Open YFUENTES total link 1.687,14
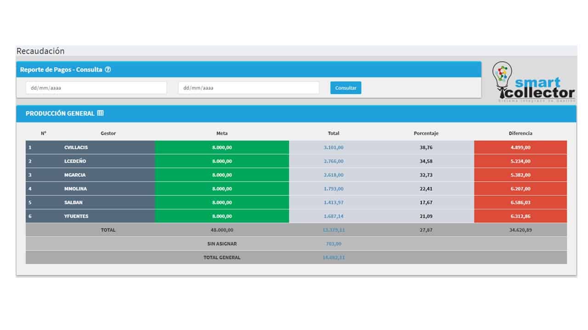This screenshot has height=330, width=588. tap(334, 216)
